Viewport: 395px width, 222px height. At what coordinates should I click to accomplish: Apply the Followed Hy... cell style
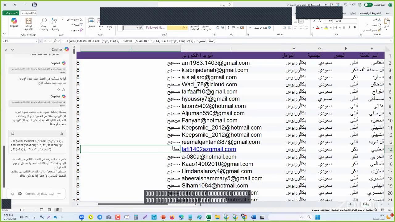click(155, 27)
